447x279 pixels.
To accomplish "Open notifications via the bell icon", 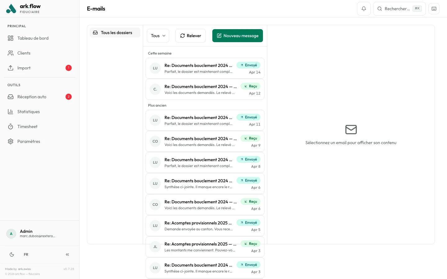I will [x=363, y=8].
